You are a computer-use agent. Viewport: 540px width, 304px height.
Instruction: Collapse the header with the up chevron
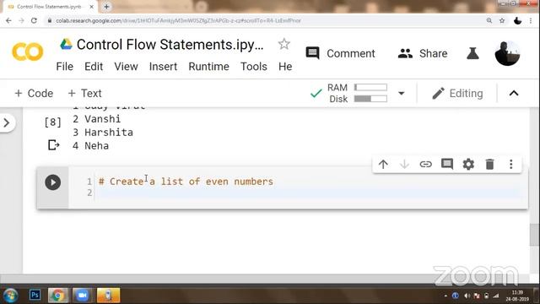tap(514, 94)
